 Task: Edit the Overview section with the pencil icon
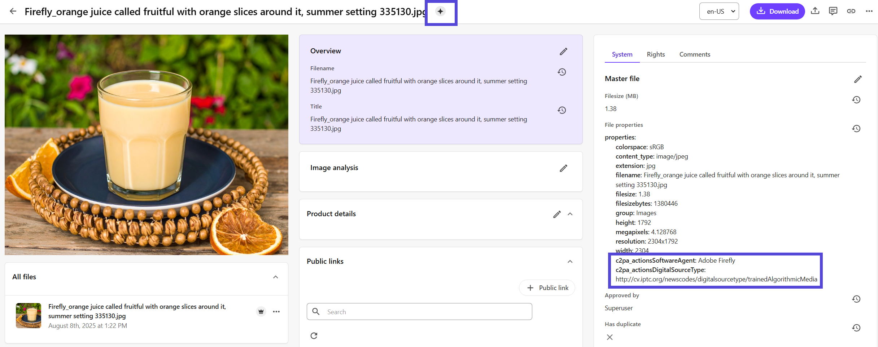pos(563,52)
